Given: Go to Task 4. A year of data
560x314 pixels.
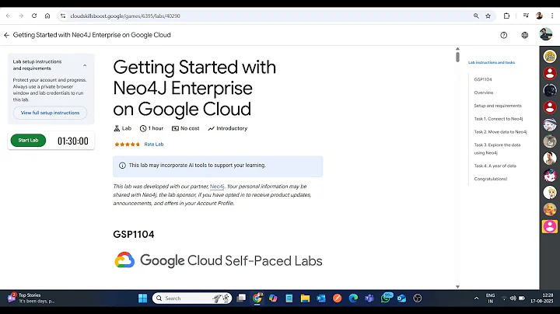Looking at the screenshot, I should (495, 166).
